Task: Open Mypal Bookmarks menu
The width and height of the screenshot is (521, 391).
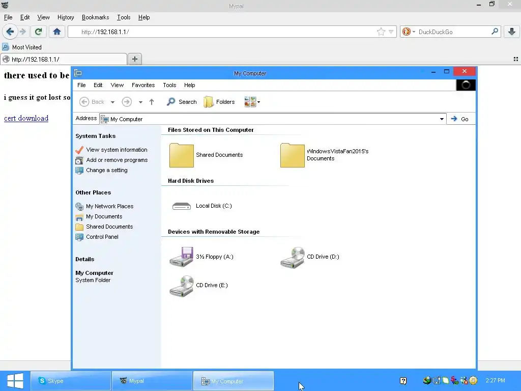Action: pyautogui.click(x=95, y=17)
